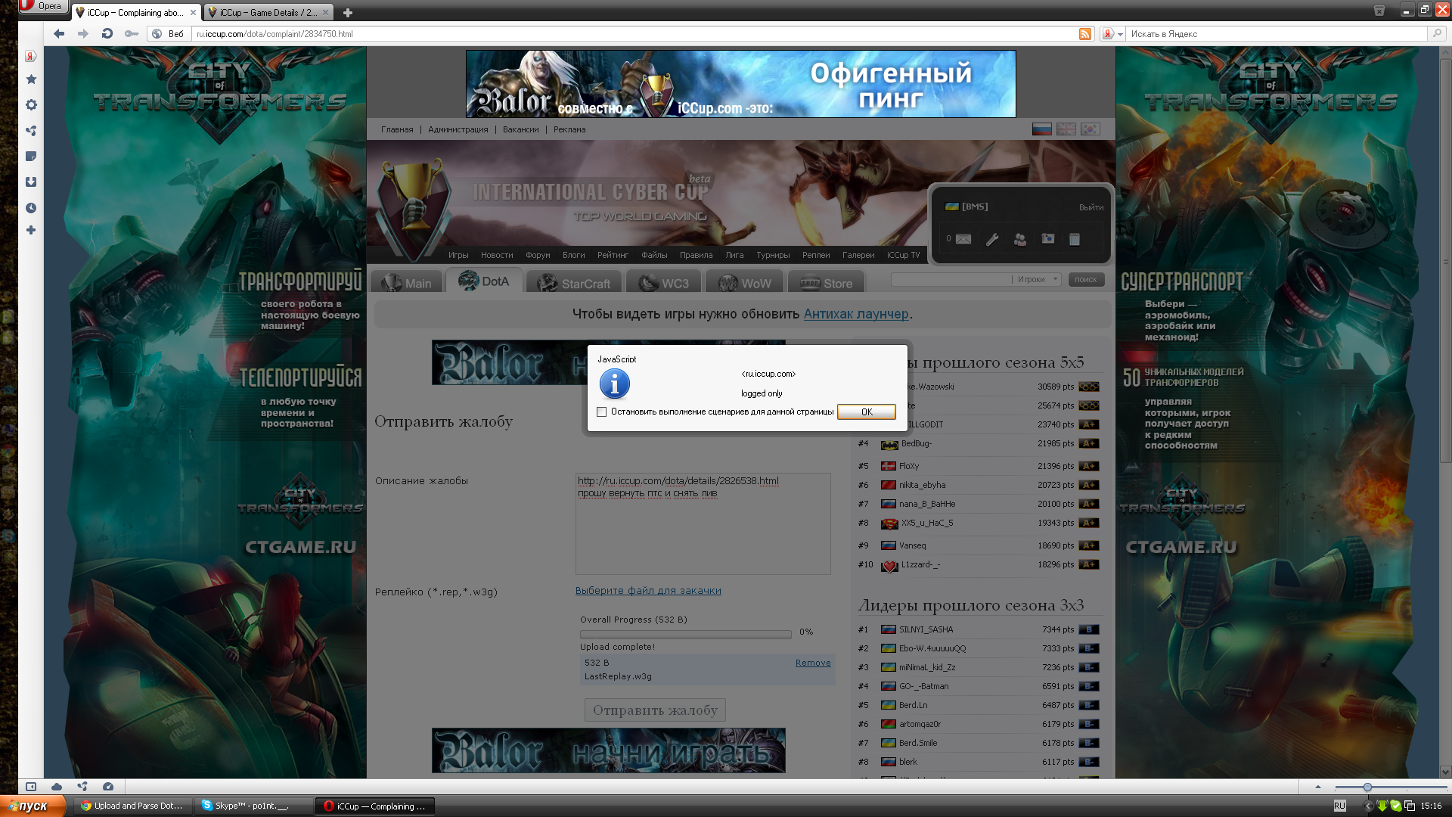The width and height of the screenshot is (1452, 817).
Task: Tick the stop scripts on this page checkbox
Action: pos(602,412)
